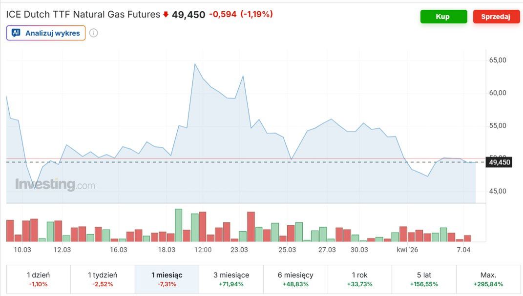Image resolution: width=523 pixels, height=296 pixels.
Task: Switch to the 3 miesiące range
Action: pos(231,279)
